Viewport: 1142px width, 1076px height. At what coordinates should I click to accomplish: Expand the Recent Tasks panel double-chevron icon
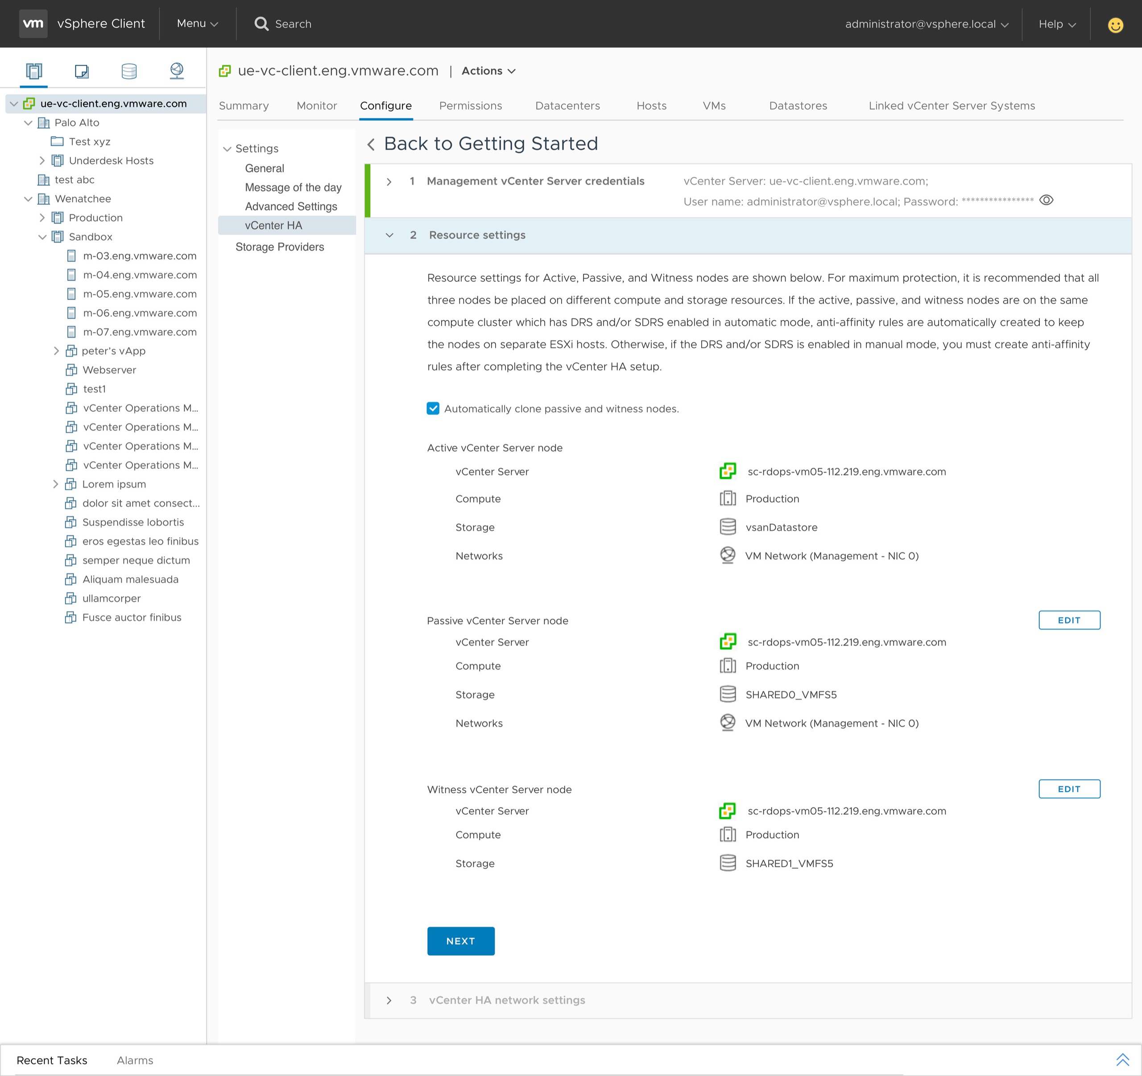point(1122,1059)
